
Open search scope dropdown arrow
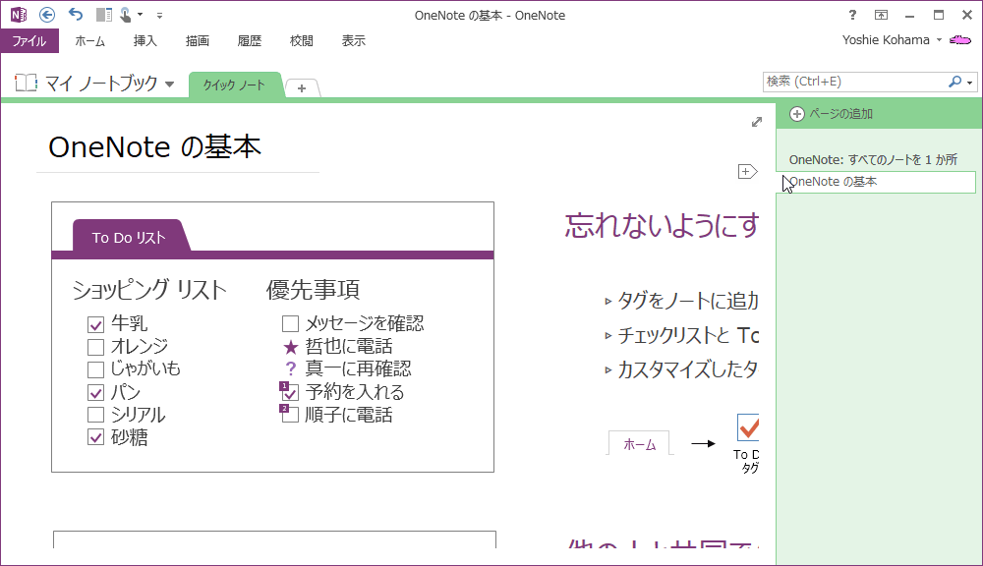[x=970, y=83]
